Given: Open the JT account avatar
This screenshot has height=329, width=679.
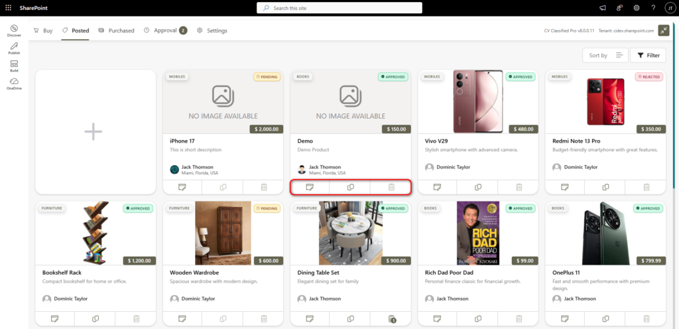Looking at the screenshot, I should [670, 8].
